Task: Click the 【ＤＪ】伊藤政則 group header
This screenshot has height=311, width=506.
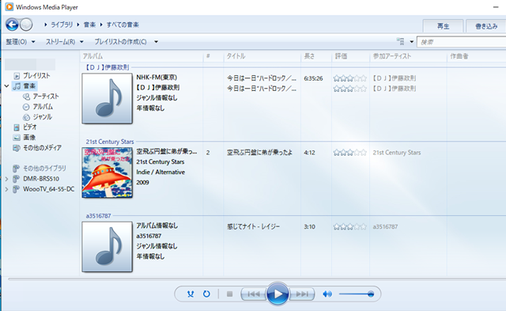Action: coord(108,67)
